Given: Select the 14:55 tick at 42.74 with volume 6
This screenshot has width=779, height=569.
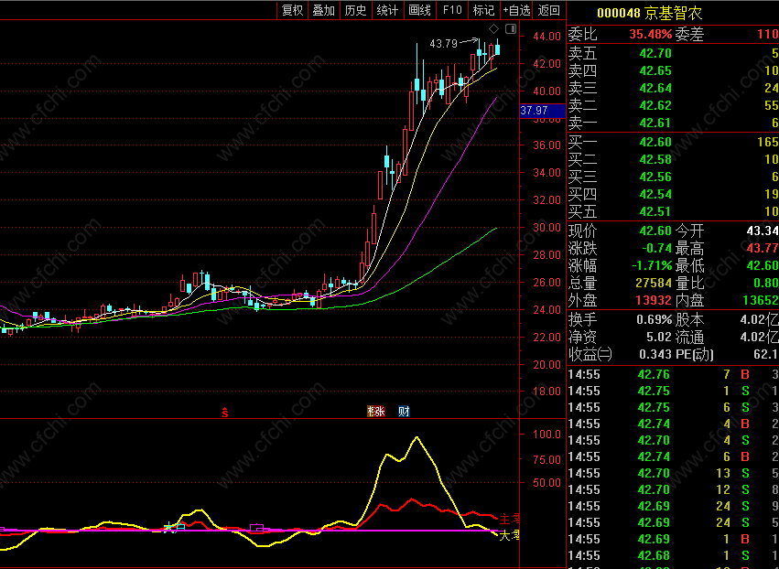Looking at the screenshot, I should pos(673,456).
